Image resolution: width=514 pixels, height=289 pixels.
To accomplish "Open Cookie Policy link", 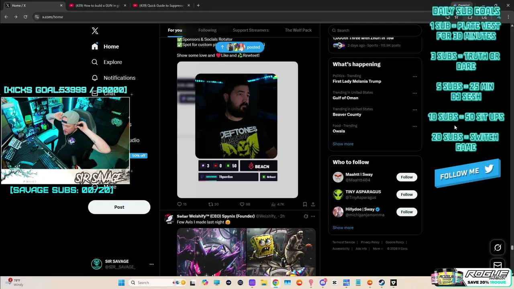I will tap(395, 242).
